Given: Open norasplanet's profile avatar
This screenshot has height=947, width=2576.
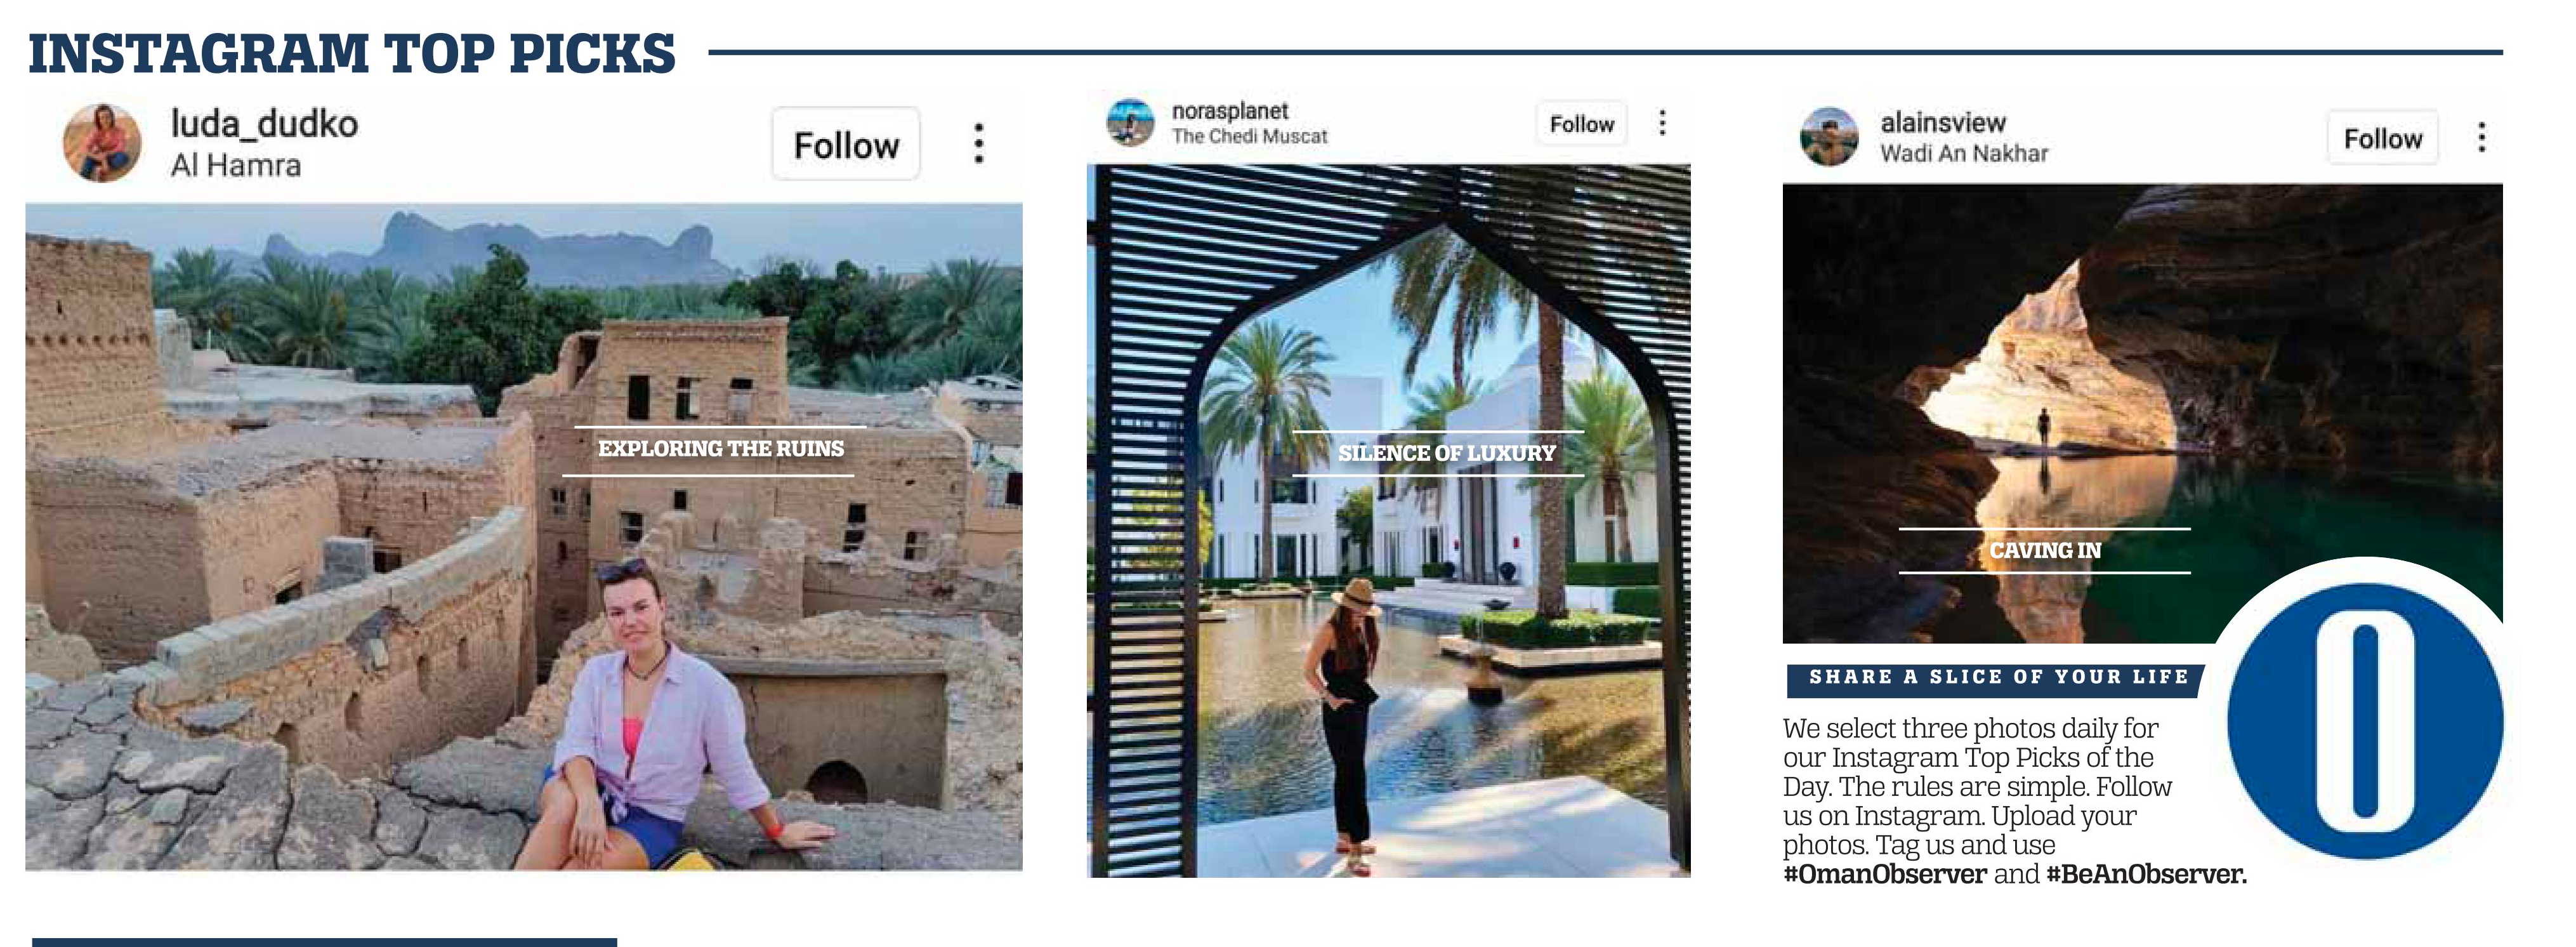Looking at the screenshot, I should (x=1130, y=122).
